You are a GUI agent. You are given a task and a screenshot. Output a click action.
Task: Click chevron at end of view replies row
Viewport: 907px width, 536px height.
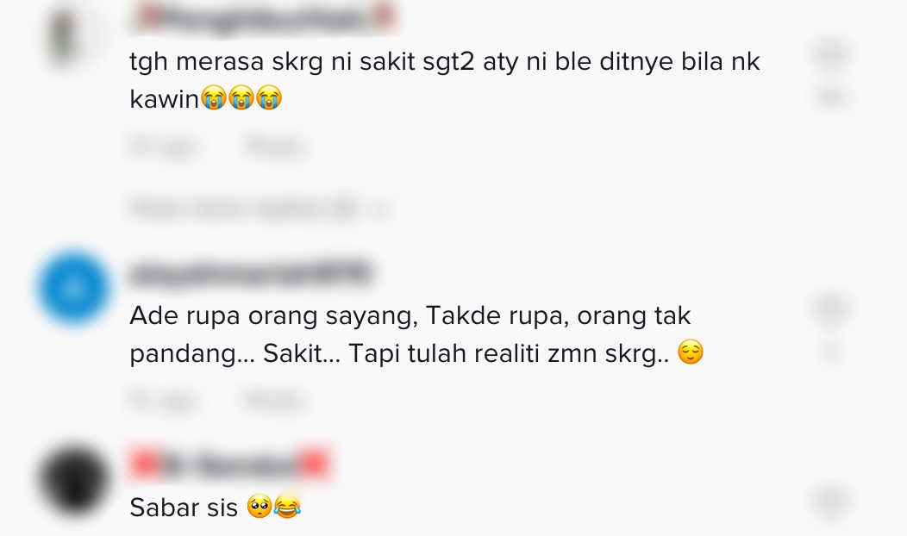pos(380,209)
